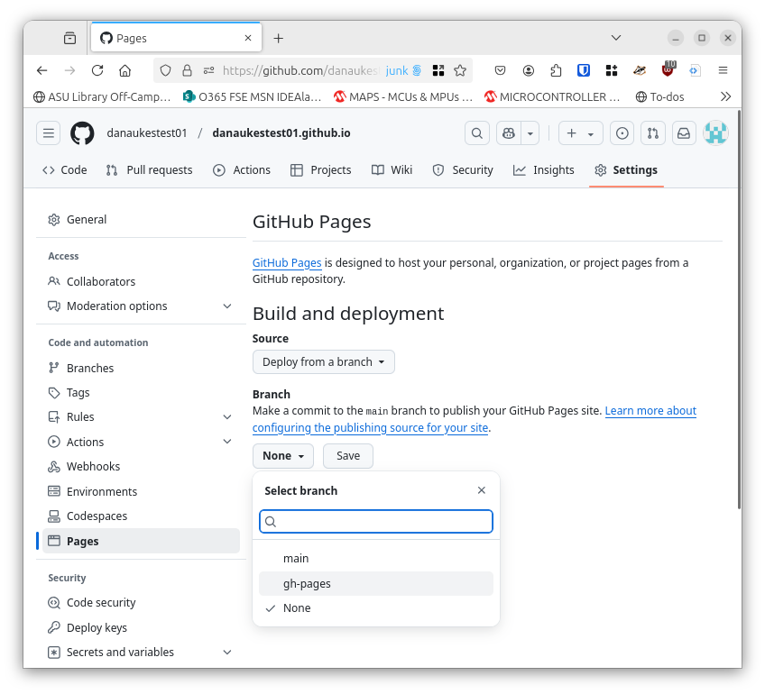Open the list all tabs dropdown
This screenshot has width=765, height=694.
click(x=616, y=38)
